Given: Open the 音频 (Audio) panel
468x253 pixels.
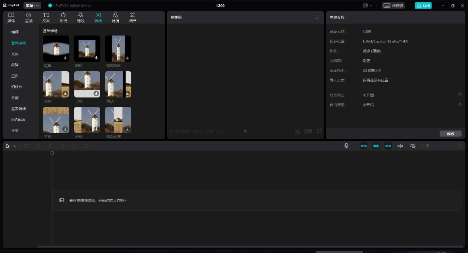Looking at the screenshot, I should pyautogui.click(x=29, y=17).
